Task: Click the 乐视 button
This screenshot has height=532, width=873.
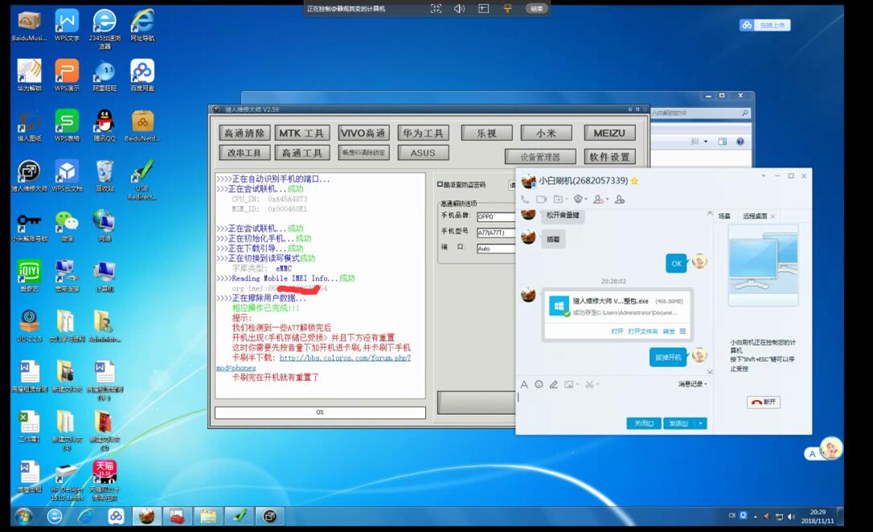Action: coord(486,133)
